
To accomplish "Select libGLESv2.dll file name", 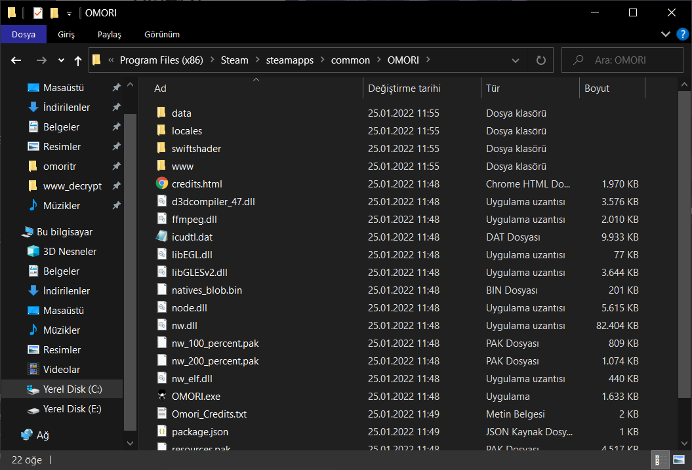I will (x=199, y=273).
